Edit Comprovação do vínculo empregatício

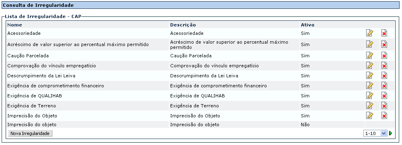point(369,66)
